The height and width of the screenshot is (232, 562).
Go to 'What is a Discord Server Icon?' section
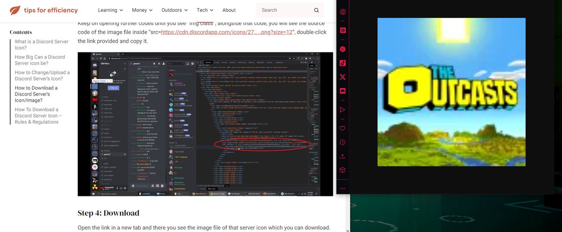point(41,45)
